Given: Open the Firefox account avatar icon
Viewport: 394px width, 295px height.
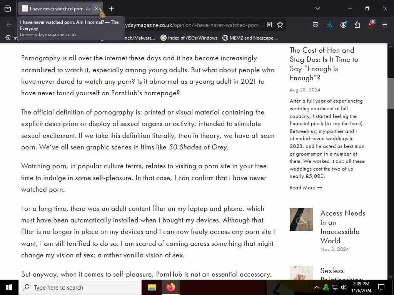Looking at the screenshot, I should [x=343, y=25].
